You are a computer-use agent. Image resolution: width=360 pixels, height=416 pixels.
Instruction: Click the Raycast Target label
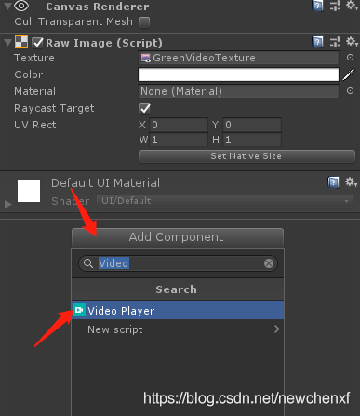pos(54,108)
